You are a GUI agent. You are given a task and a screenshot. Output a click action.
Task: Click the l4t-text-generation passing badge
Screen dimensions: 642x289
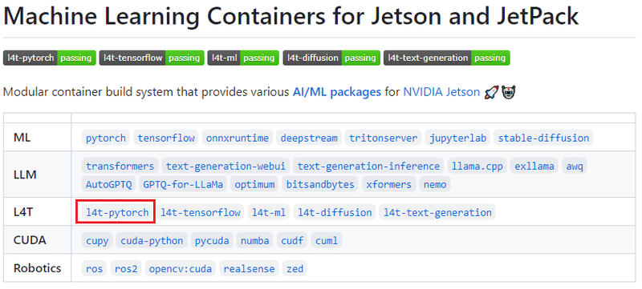pyautogui.click(x=447, y=58)
